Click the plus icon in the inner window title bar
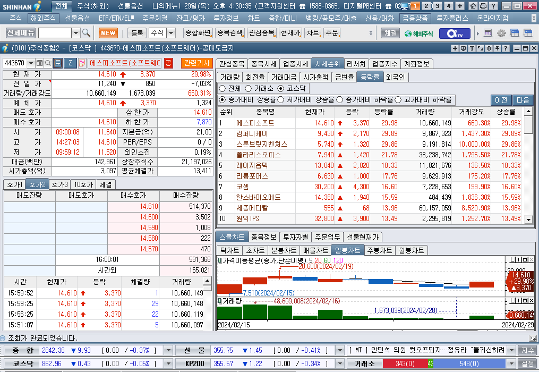539x372 pixels. click(455, 48)
